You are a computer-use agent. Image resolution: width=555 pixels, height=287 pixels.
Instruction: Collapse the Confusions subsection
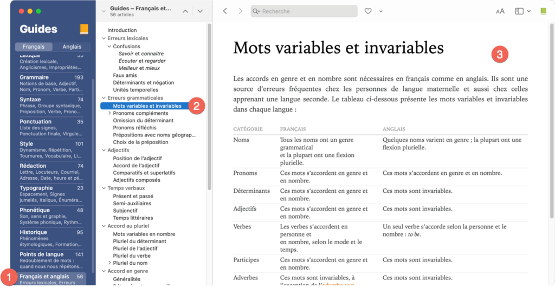[109, 47]
